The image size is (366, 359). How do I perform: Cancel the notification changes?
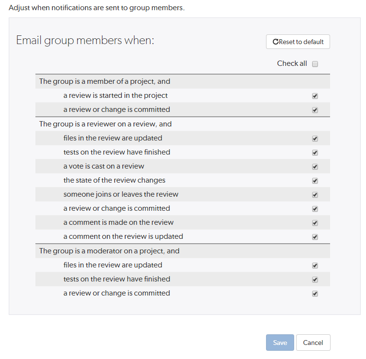tap(313, 343)
